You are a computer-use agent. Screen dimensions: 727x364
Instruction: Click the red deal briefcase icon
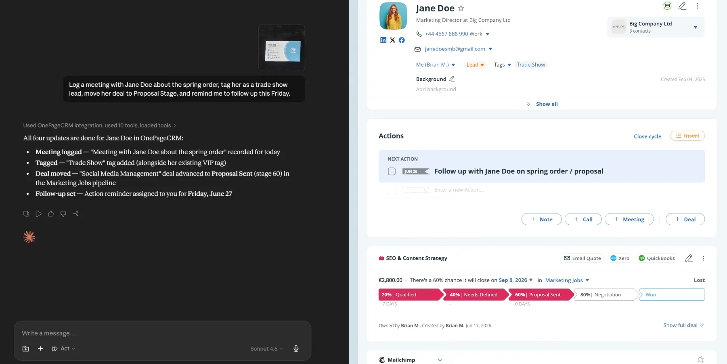381,258
